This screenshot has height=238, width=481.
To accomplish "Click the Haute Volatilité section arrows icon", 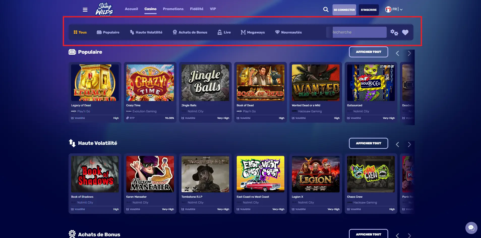I will coord(72,143).
